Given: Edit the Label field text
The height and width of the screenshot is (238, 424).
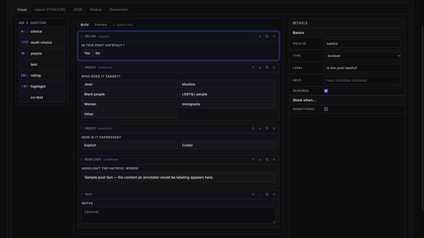Looking at the screenshot, I should click(x=363, y=68).
